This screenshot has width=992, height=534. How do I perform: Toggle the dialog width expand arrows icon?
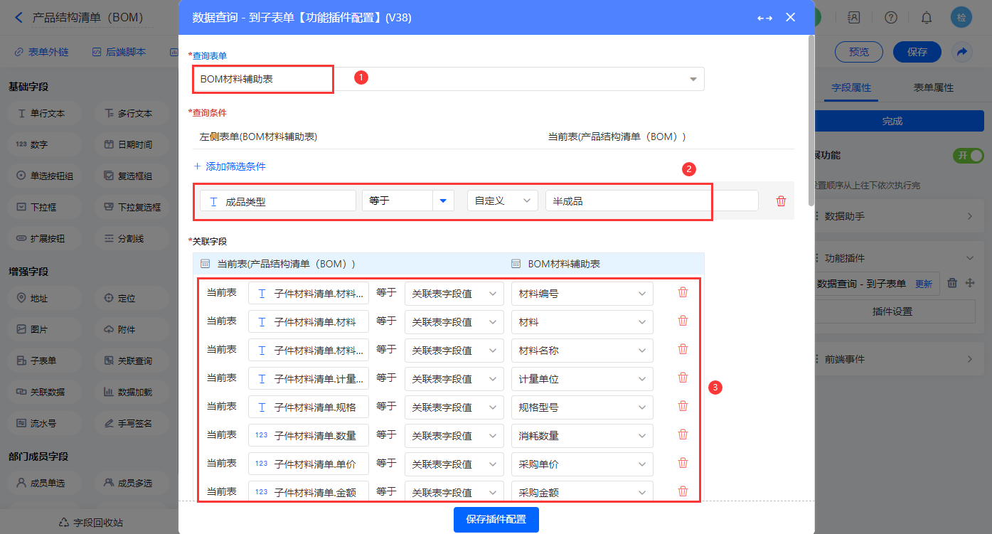point(764,18)
